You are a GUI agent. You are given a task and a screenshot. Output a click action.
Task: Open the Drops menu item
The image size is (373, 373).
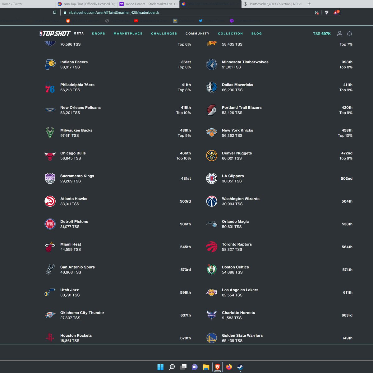point(99,34)
